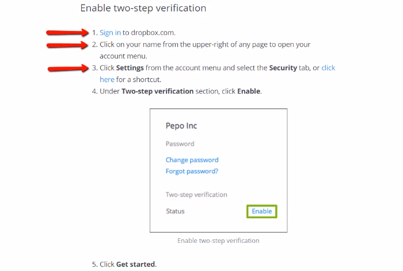Click the green-outlined Enable button

point(261,211)
